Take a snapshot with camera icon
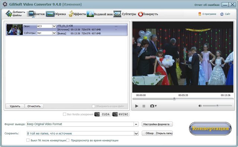 point(152,106)
